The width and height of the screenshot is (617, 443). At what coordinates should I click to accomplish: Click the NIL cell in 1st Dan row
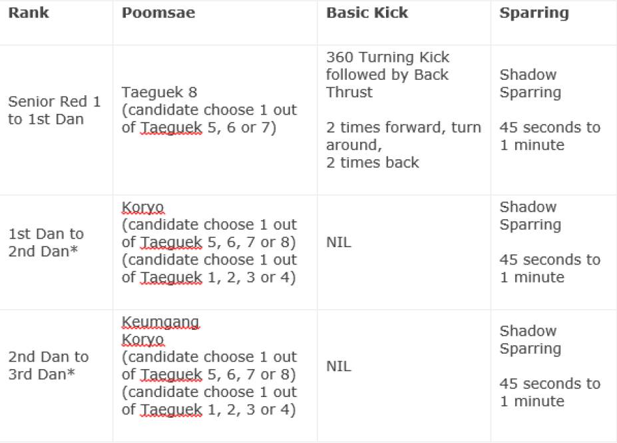[339, 242]
